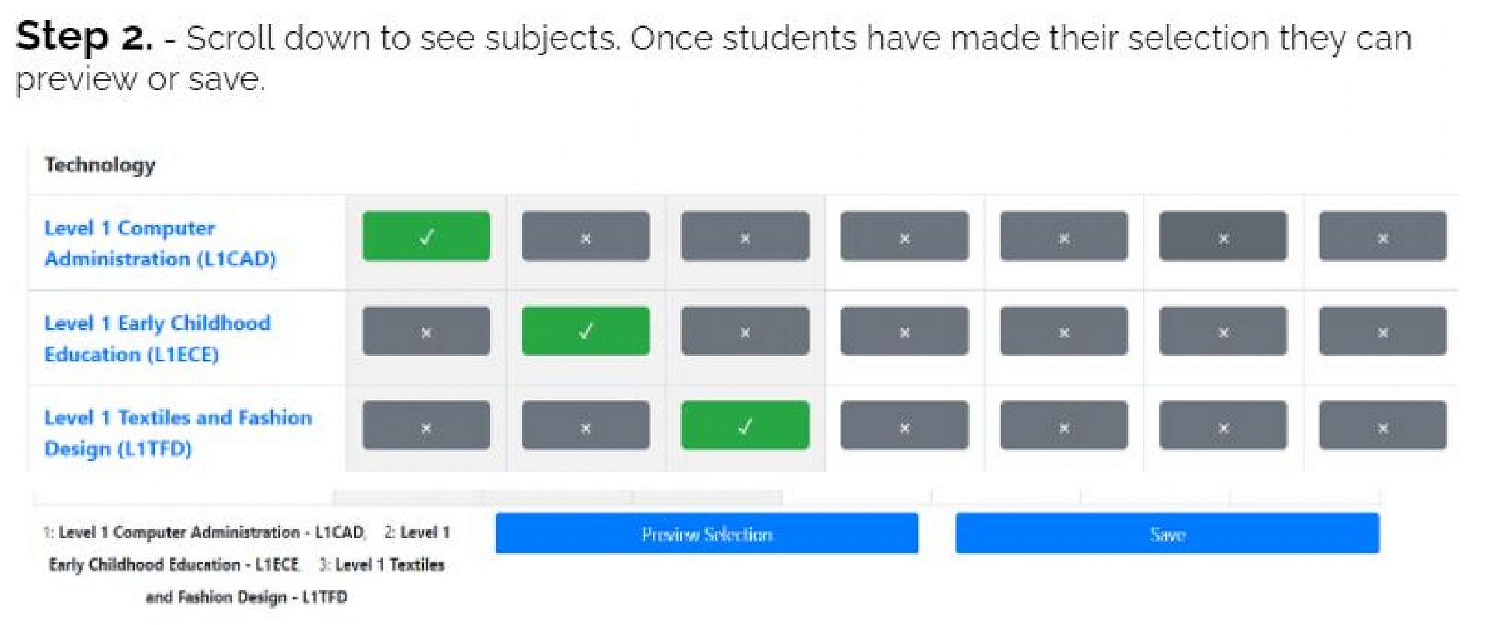The height and width of the screenshot is (625, 1495).
Task: Deselect third choice for Textiles and Fashion Design
Action: click(745, 425)
